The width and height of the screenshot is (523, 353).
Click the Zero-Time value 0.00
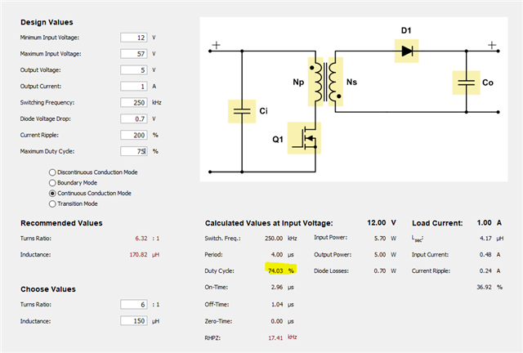point(277,321)
